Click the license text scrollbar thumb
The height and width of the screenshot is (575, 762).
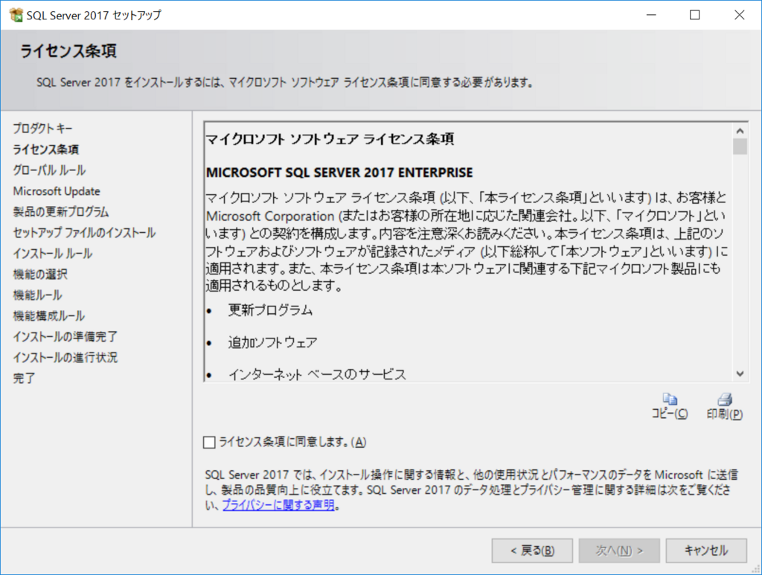tap(740, 147)
